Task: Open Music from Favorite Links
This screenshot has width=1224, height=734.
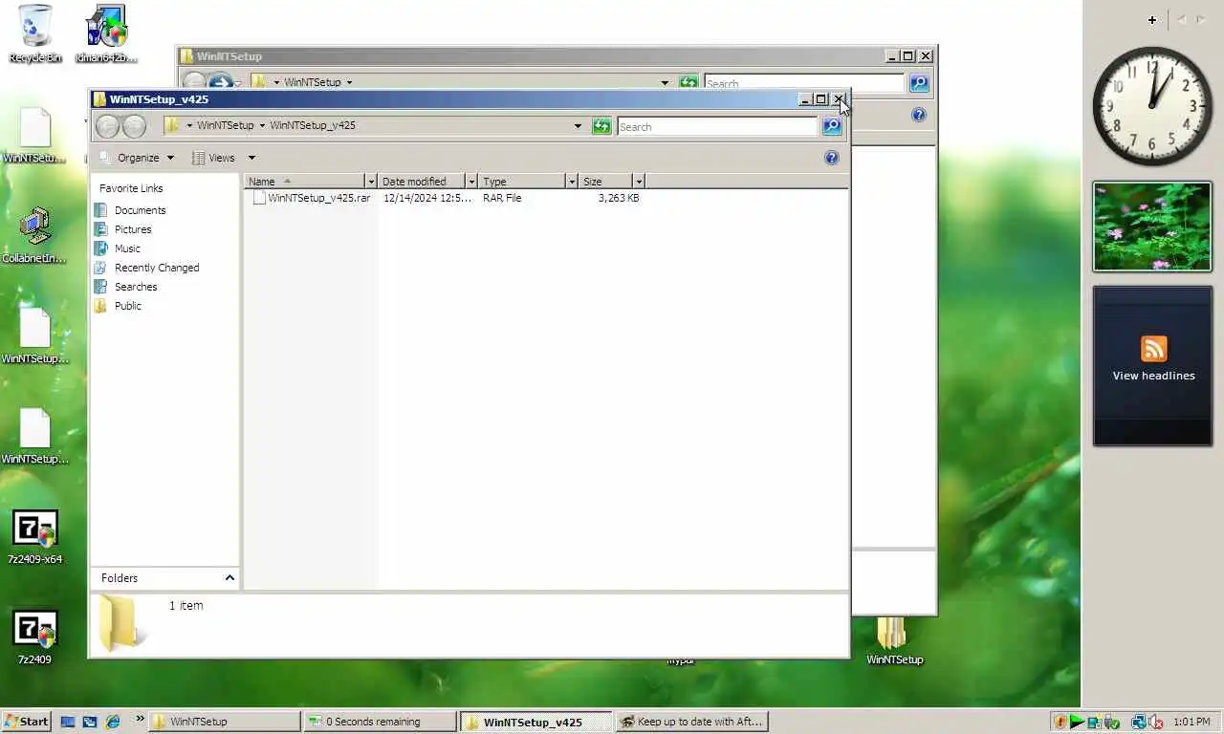Action: click(127, 248)
